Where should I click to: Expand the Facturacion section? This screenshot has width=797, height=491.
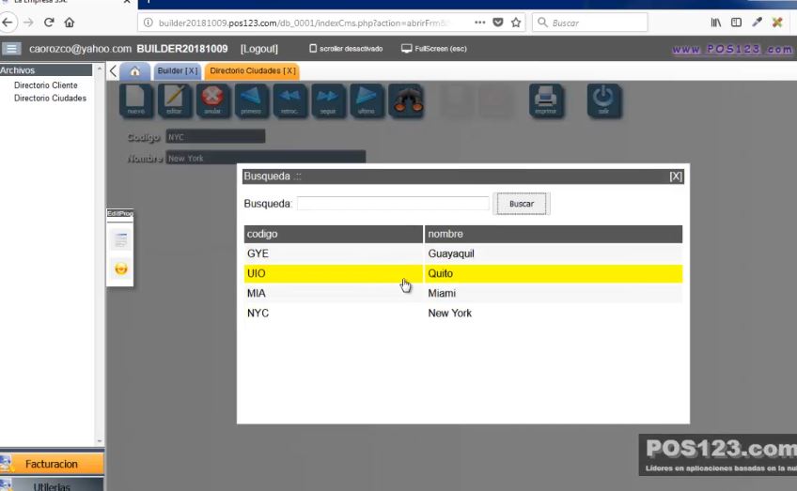click(x=52, y=464)
